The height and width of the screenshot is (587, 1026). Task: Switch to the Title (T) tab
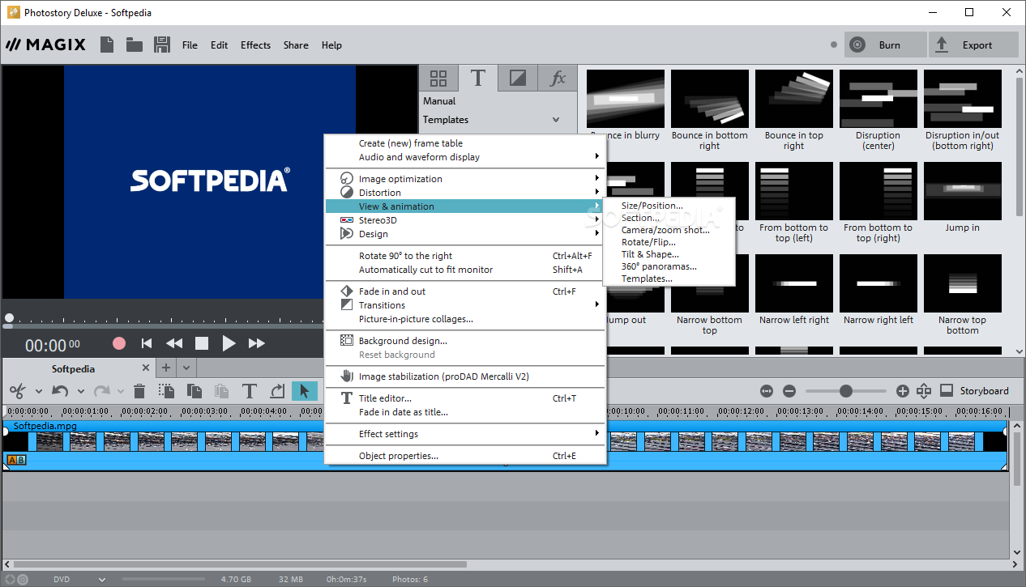(478, 79)
